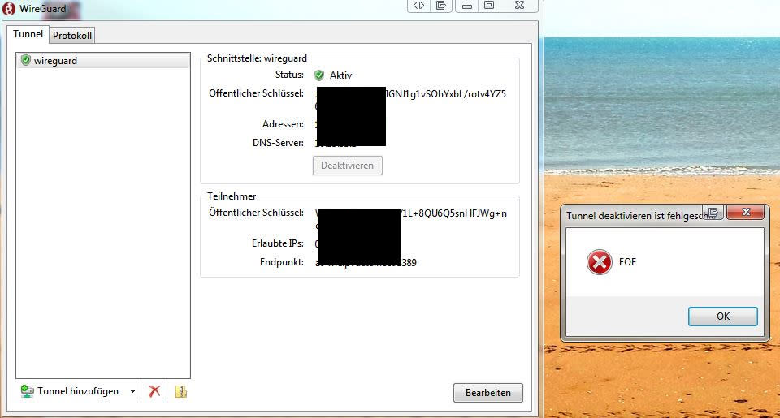Screen dimensions: 780x418
Task: Click the Aktiv status shield icon
Action: click(319, 75)
